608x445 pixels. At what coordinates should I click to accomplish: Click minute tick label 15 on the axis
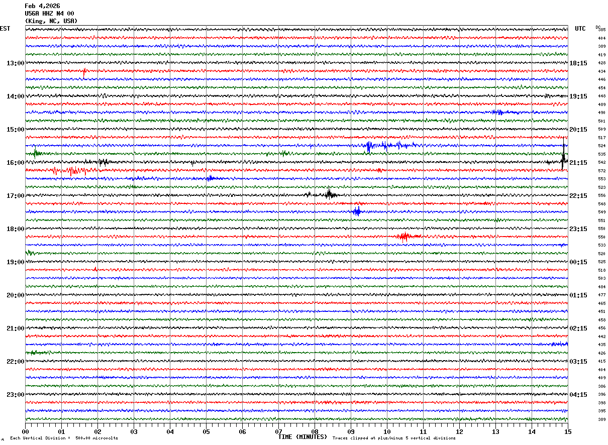click(x=567, y=431)
